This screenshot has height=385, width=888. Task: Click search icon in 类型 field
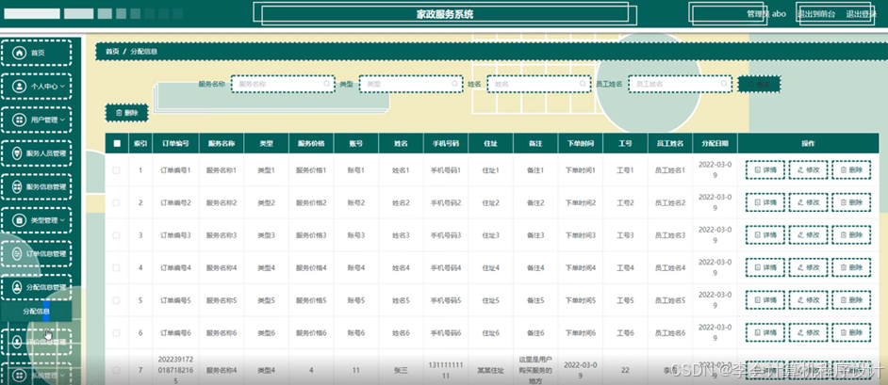coord(454,84)
